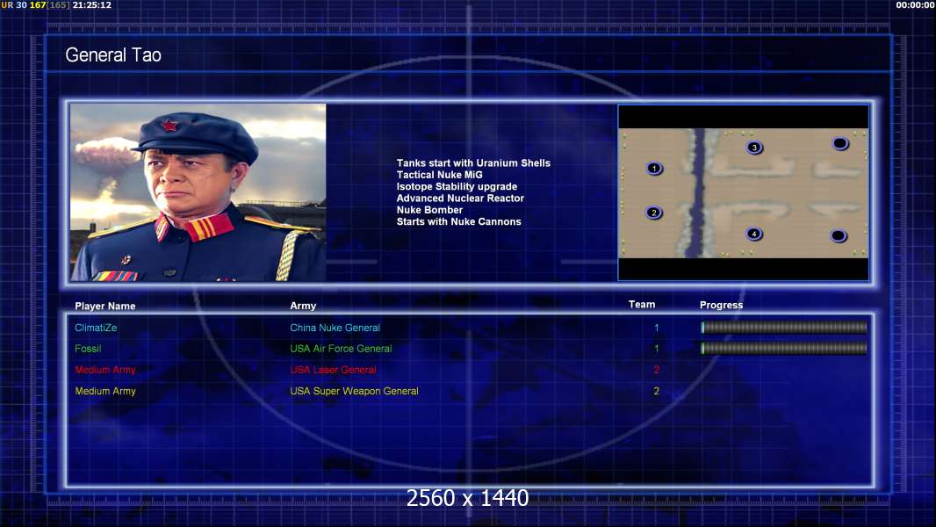Screen dimensions: 936x527
Task: Click 'USA Super Weapon General' army entry
Action: coord(354,391)
